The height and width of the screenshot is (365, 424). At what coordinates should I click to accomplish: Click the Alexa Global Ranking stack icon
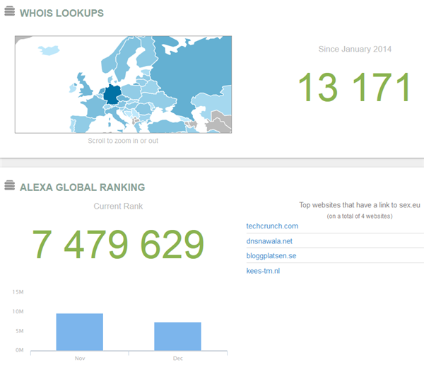tap(9, 185)
